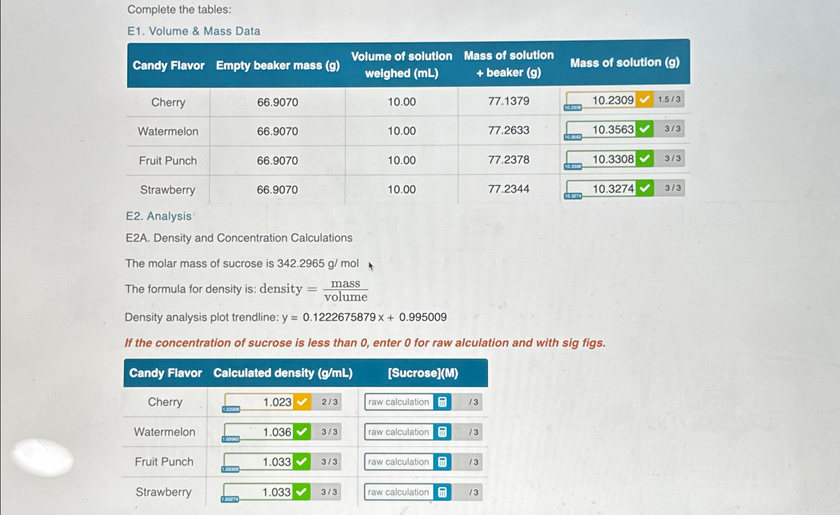This screenshot has width=840, height=515.
Task: Click the orange checkmark beside Cherry mass 10.2309
Action: pyautogui.click(x=644, y=100)
